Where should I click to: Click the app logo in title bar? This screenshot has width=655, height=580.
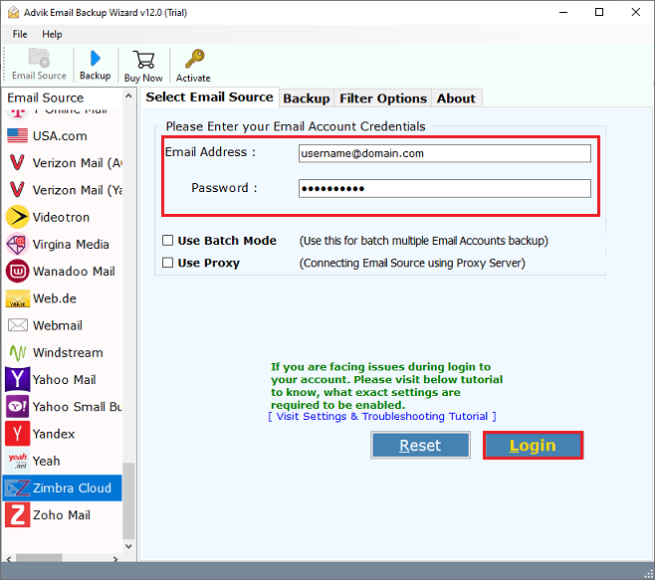[13, 12]
